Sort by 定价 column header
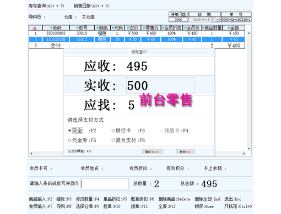The image size is (281, 214). pos(133,28)
